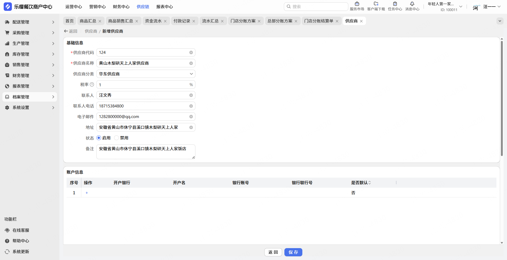Close the 供应商 tab
This screenshot has width=507, height=260.
click(x=361, y=21)
